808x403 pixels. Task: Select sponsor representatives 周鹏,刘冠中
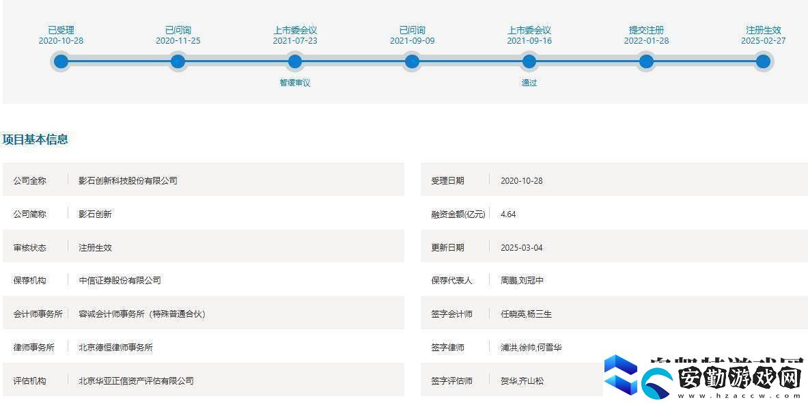click(x=522, y=280)
